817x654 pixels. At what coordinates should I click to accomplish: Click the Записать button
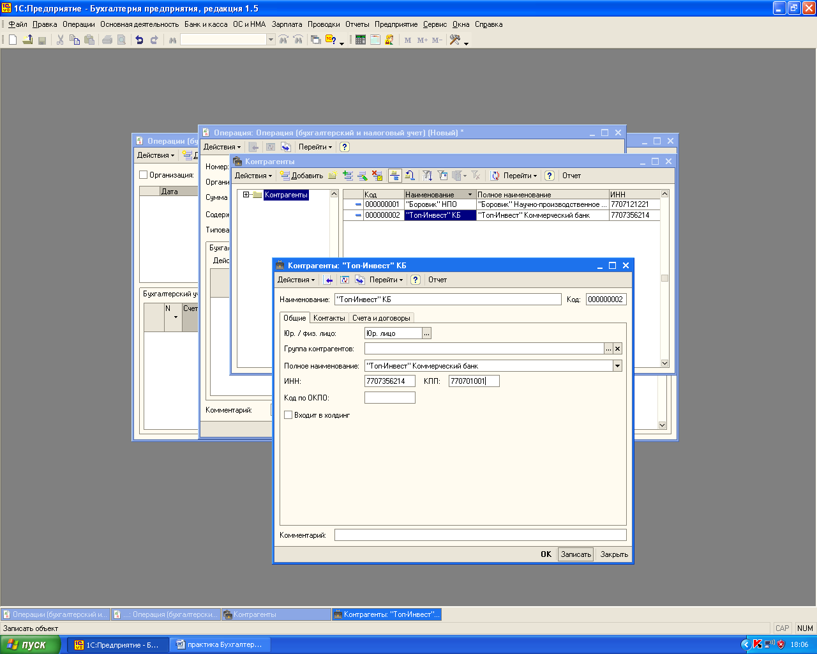(576, 554)
